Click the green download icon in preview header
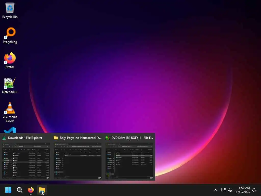The width and height of the screenshot is (261, 196). click(4, 138)
